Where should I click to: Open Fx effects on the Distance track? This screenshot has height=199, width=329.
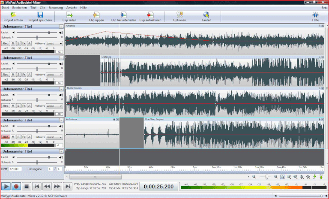click(x=24, y=75)
